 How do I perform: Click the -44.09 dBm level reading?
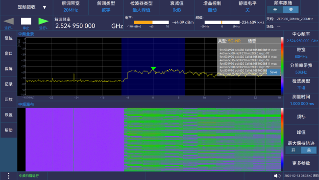[183, 23]
